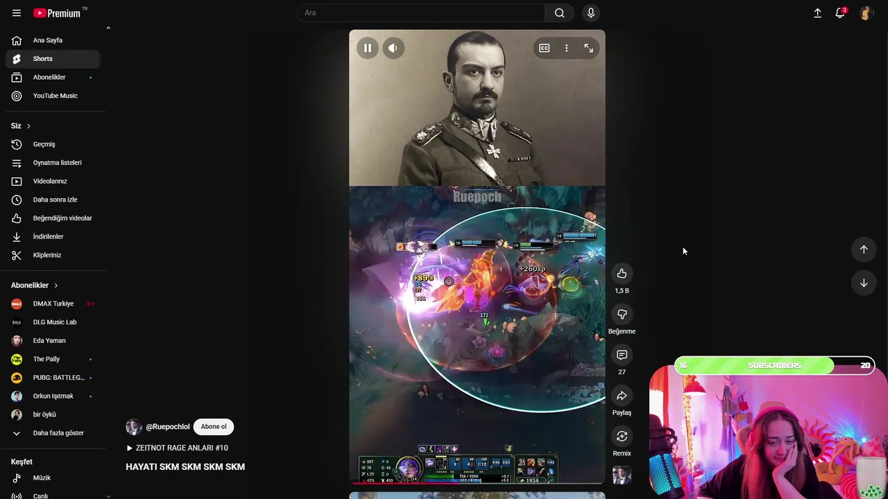888x499 pixels.
Task: Open the hamburger guide menu
Action: 17,13
